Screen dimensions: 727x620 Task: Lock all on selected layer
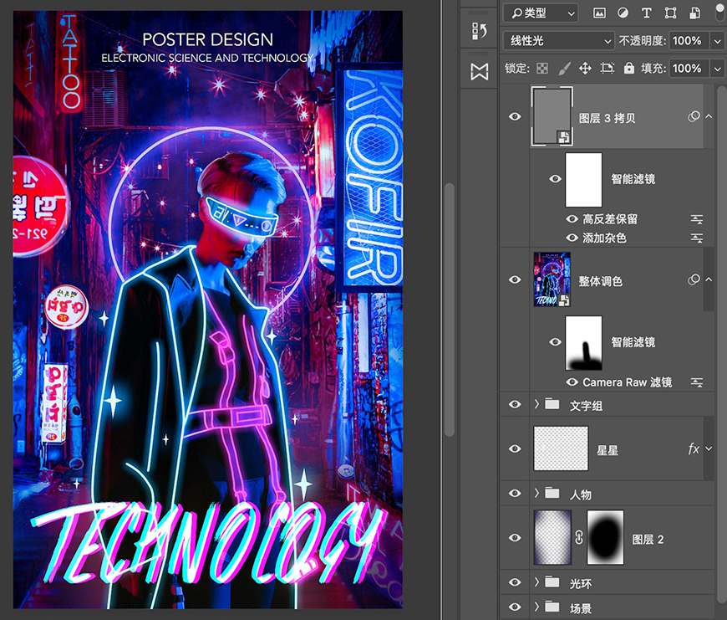click(628, 68)
